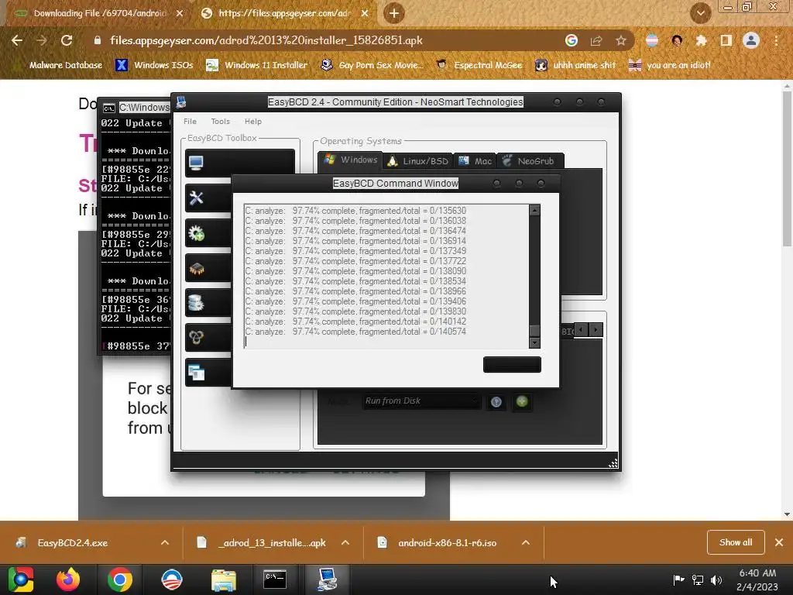
Task: Move the lower tab strip left with the arrow
Action: pyautogui.click(x=581, y=330)
